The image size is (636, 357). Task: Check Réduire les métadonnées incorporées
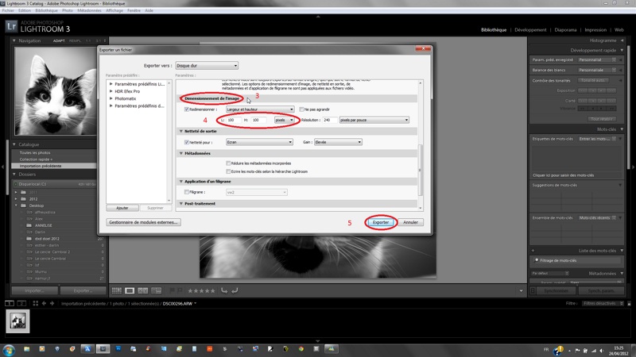[228, 163]
